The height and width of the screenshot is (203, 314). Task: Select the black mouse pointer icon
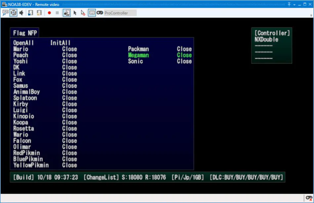click(x=75, y=13)
